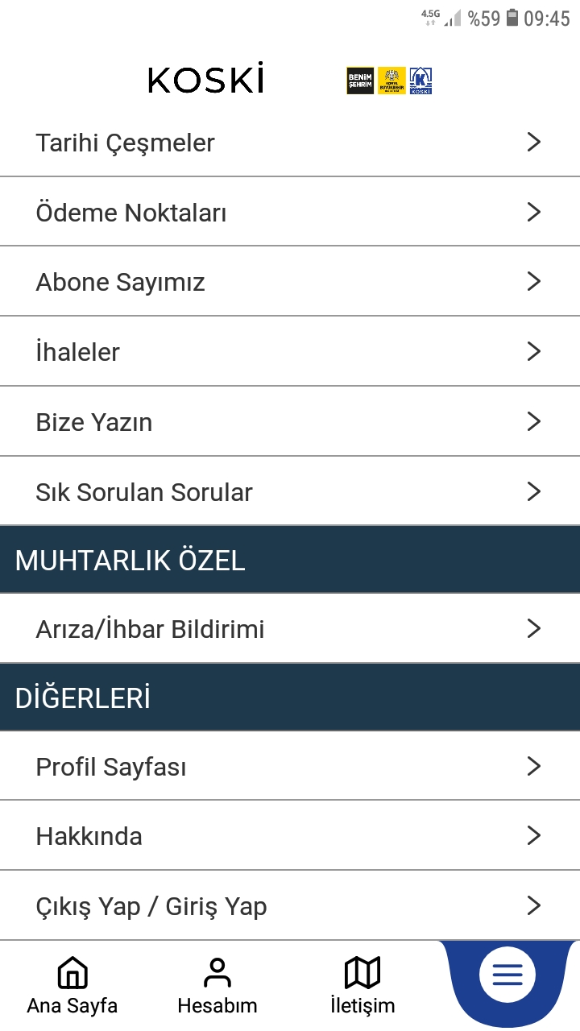This screenshot has width=580, height=1031.
Task: Open the Hakkında page
Action: click(x=89, y=836)
